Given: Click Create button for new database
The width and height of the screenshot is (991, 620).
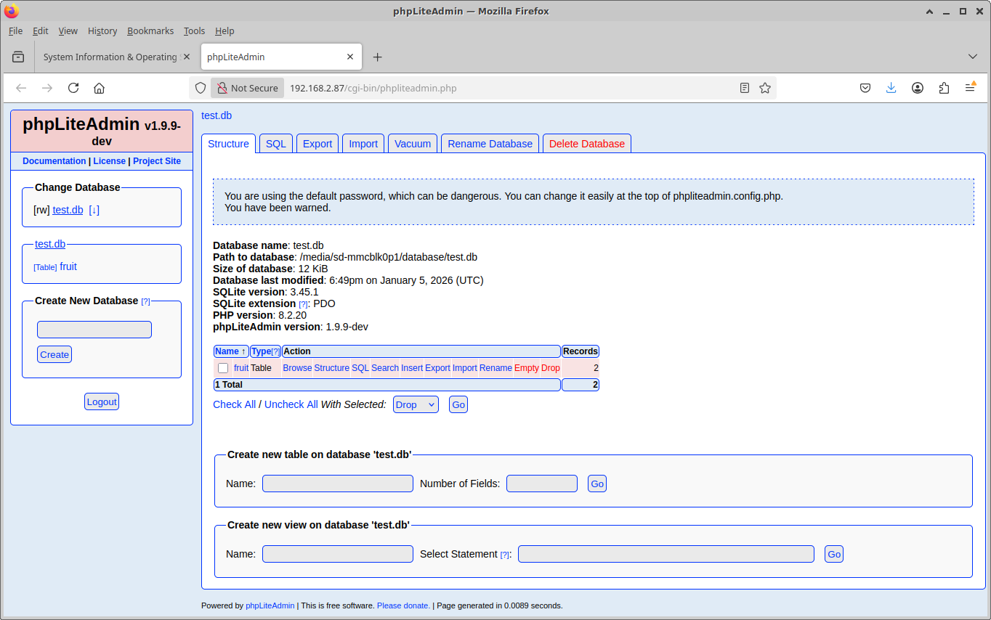Looking at the screenshot, I should (x=54, y=354).
